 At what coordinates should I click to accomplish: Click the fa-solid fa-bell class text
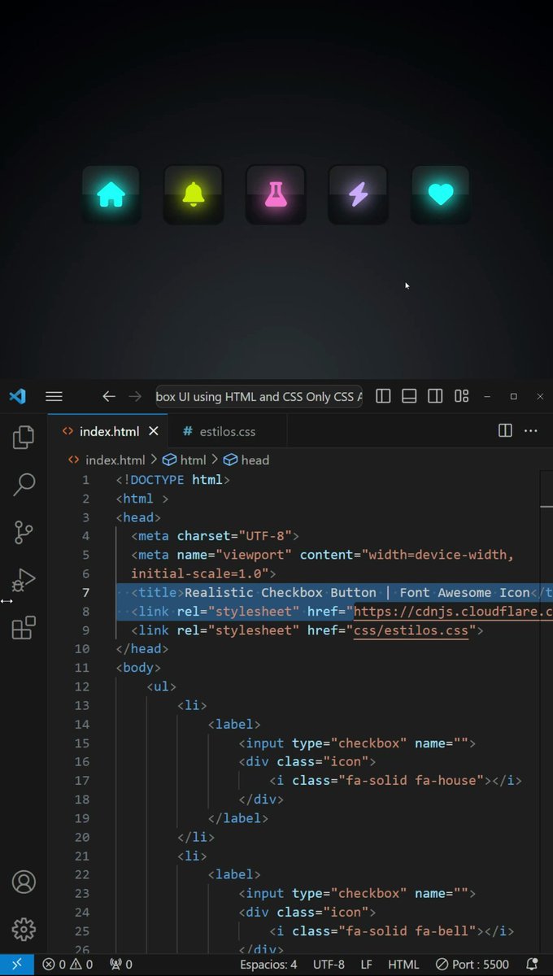click(408, 931)
